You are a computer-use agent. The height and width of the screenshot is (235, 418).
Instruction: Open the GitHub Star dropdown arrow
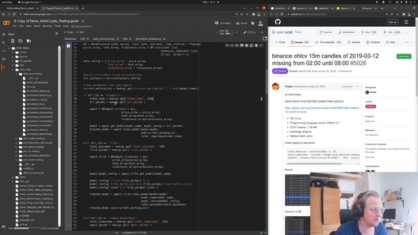tap(406, 32)
